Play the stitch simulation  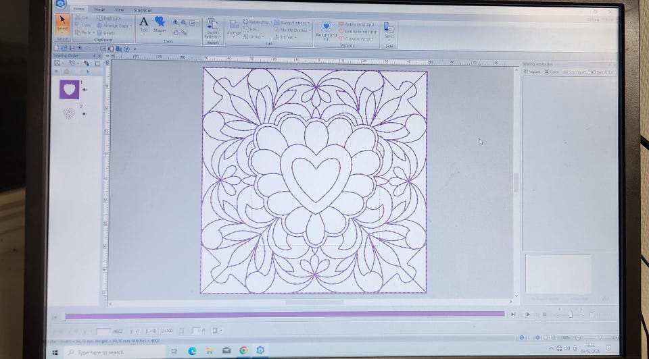click(528, 314)
